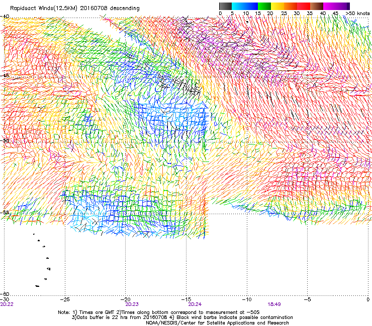
Task: Click the legend scale label '25'
Action: click(284, 14)
